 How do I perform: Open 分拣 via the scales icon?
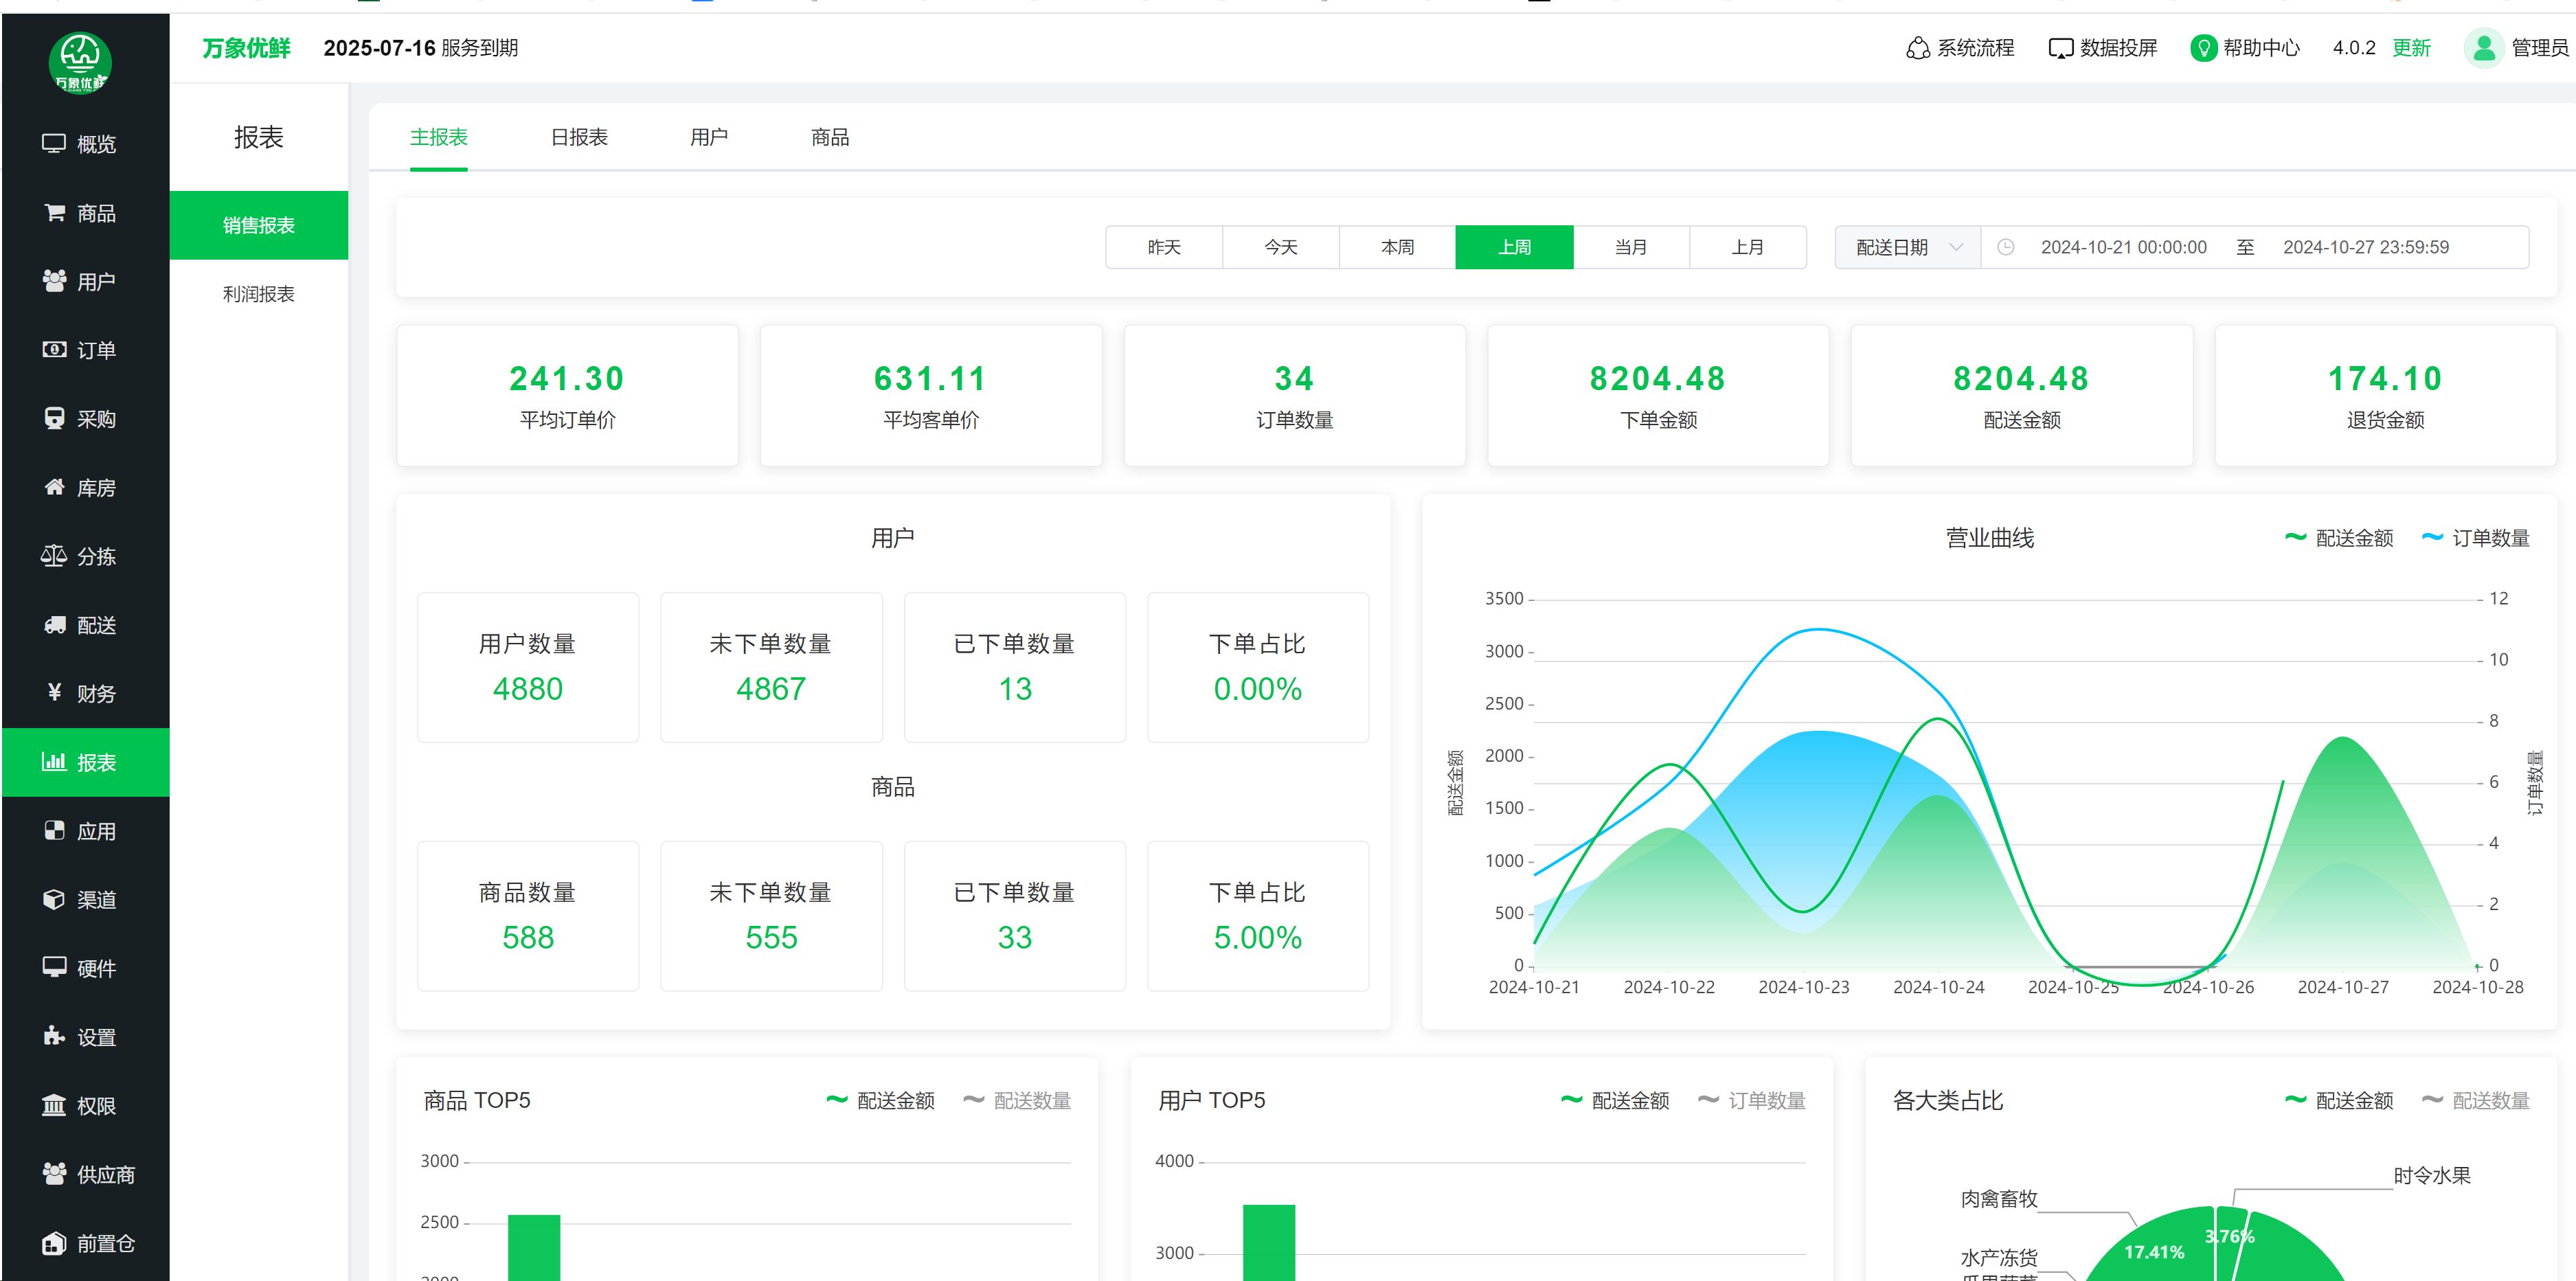pos(54,556)
